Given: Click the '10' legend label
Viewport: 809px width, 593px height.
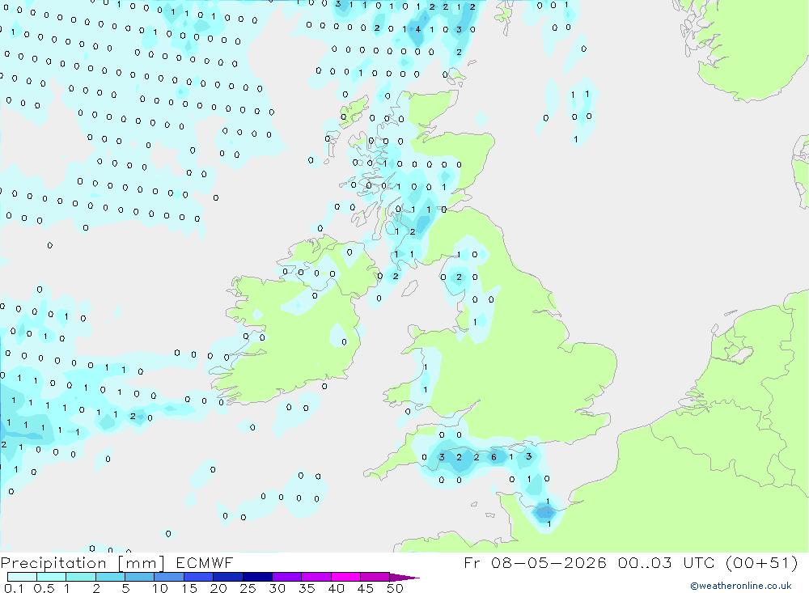Looking at the screenshot, I should [160, 588].
